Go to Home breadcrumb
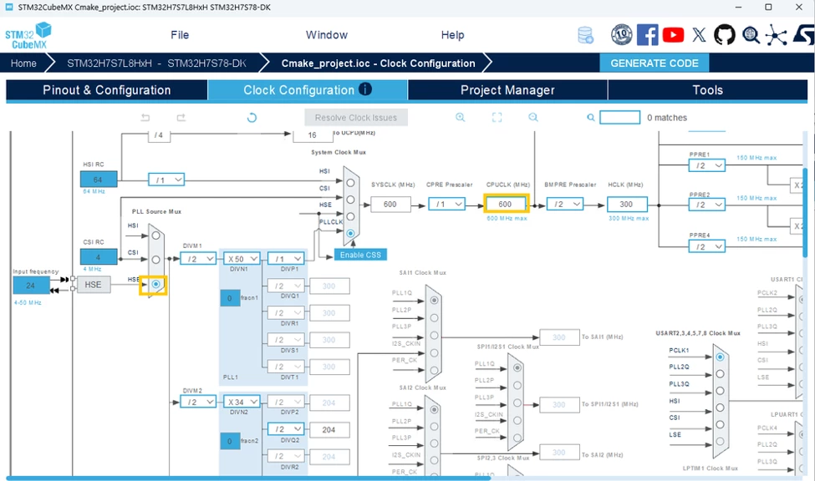 (x=24, y=63)
